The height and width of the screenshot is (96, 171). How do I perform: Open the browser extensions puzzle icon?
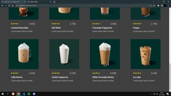(158, 6)
